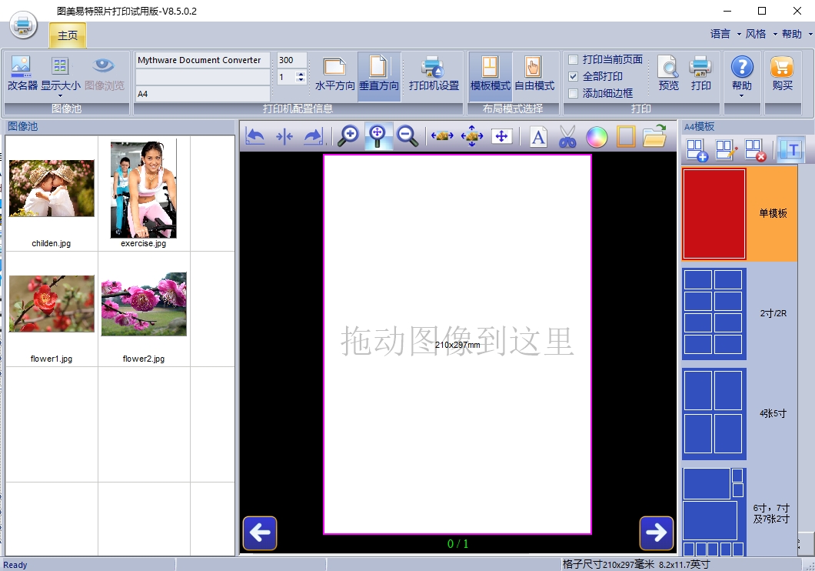This screenshot has height=571, width=815.
Task: Open the color wheel picker
Action: pyautogui.click(x=597, y=137)
